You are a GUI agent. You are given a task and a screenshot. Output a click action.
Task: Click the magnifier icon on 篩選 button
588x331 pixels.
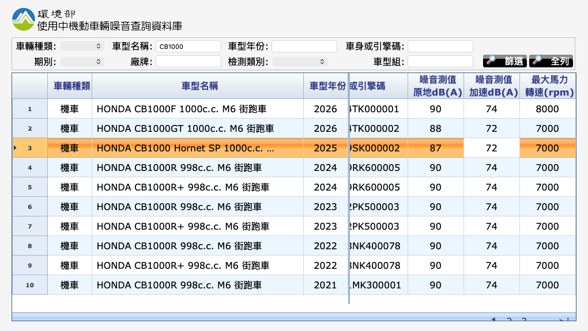click(492, 61)
